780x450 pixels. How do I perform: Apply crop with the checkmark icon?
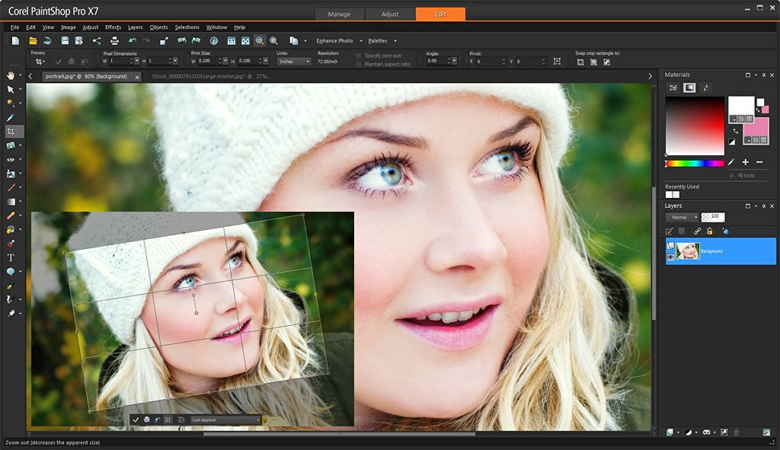(x=136, y=420)
